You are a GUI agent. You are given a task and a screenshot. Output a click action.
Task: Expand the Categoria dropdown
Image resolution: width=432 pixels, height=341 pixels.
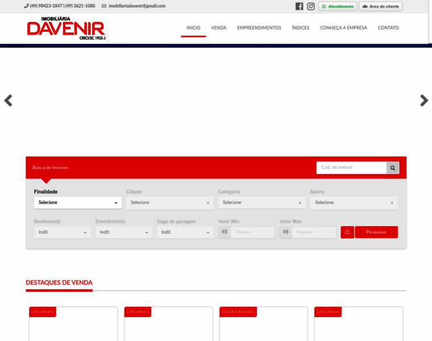(261, 203)
